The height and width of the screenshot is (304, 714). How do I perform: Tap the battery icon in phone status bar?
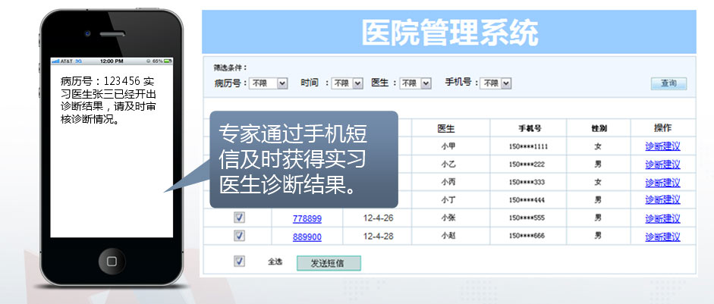(168, 61)
